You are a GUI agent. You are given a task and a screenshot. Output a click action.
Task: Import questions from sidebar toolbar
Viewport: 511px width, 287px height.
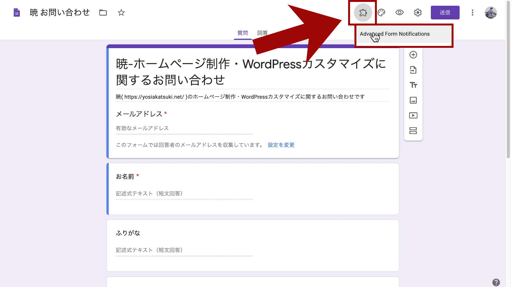(x=413, y=70)
